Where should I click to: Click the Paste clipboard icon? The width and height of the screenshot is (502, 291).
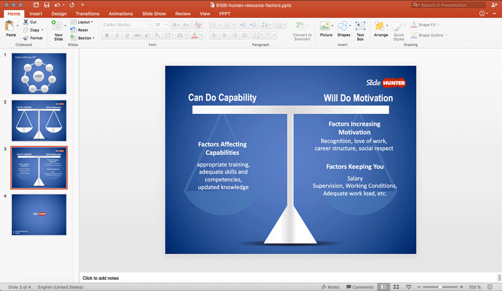[10, 26]
